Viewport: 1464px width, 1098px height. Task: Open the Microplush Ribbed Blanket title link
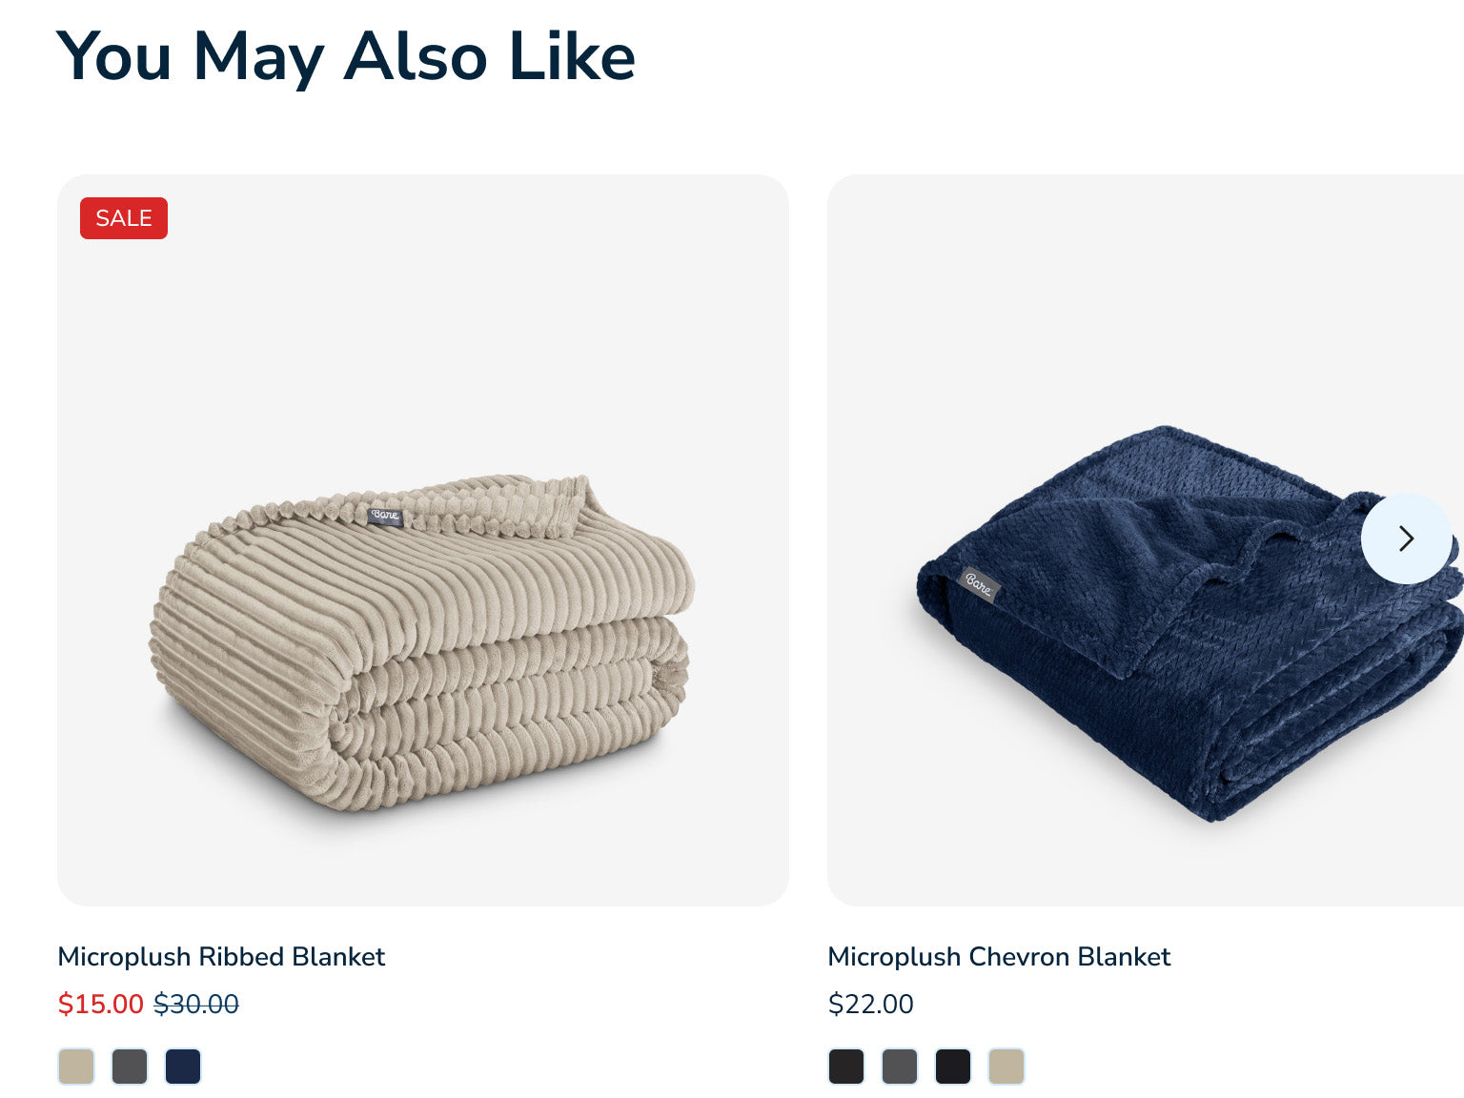point(221,956)
